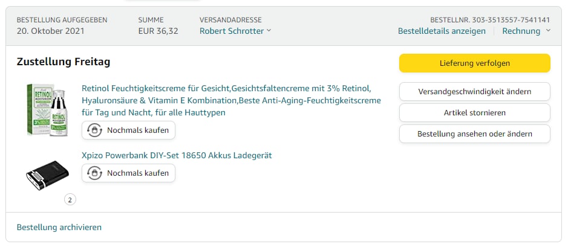Click the Rechnung link text
Screen dimensions: 568x247
(x=521, y=31)
